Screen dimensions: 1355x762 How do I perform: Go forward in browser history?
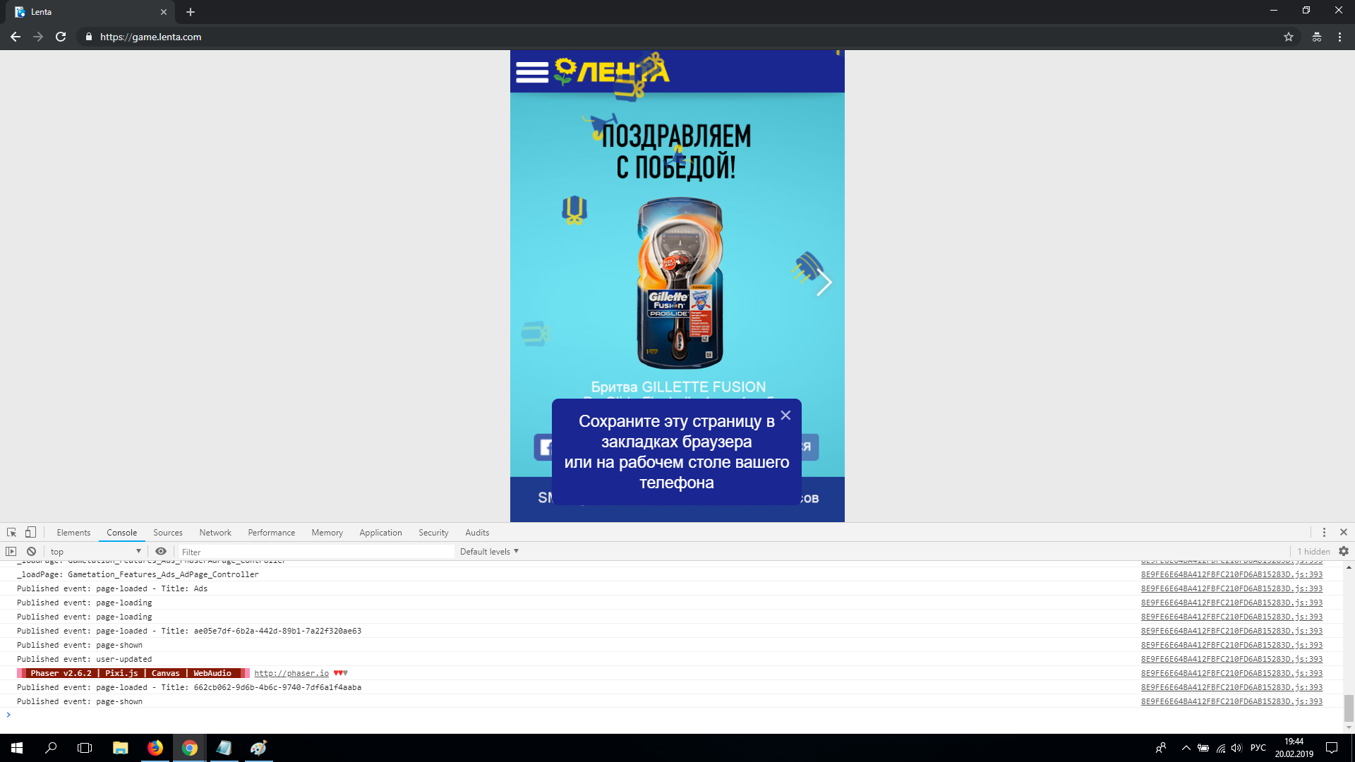[x=38, y=37]
